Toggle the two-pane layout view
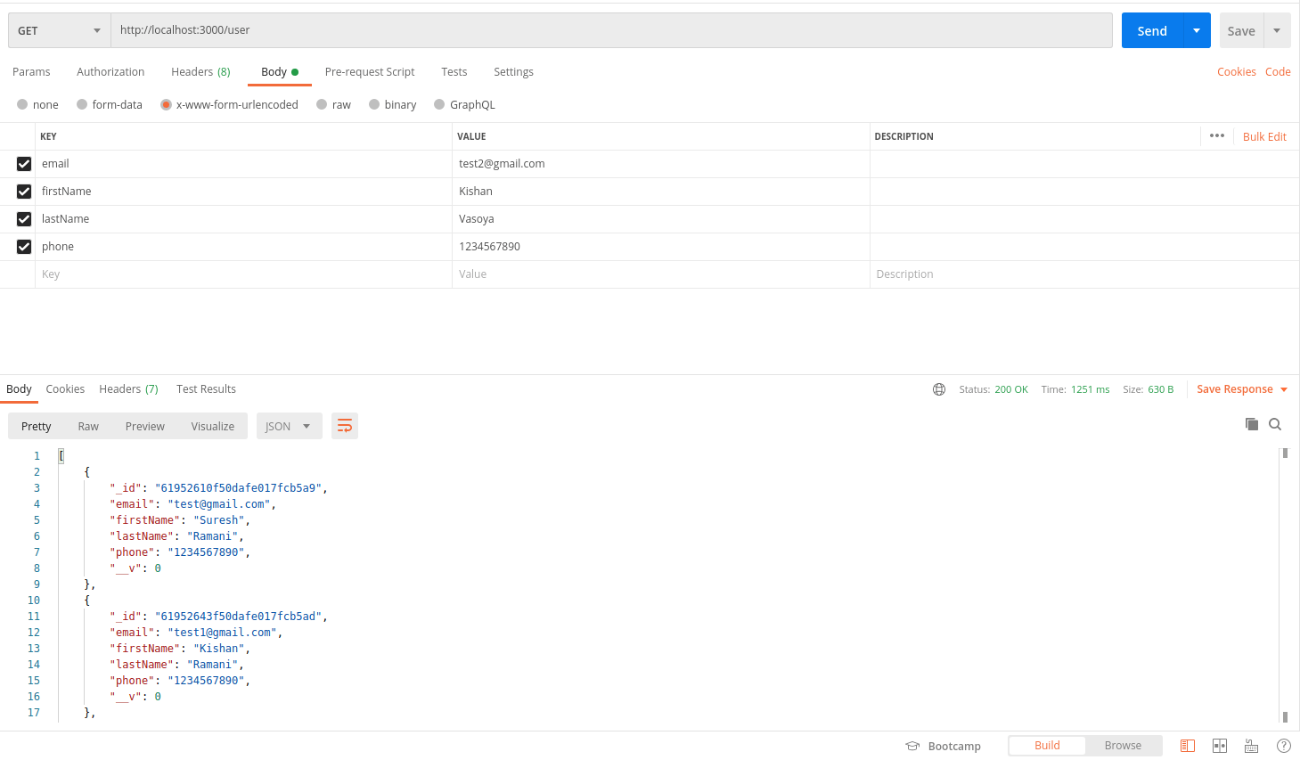 1219,746
